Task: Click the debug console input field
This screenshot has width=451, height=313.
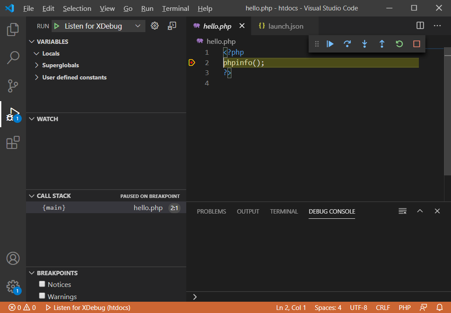Action: point(321,297)
